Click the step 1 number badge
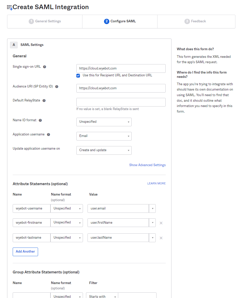 (x=31, y=21)
